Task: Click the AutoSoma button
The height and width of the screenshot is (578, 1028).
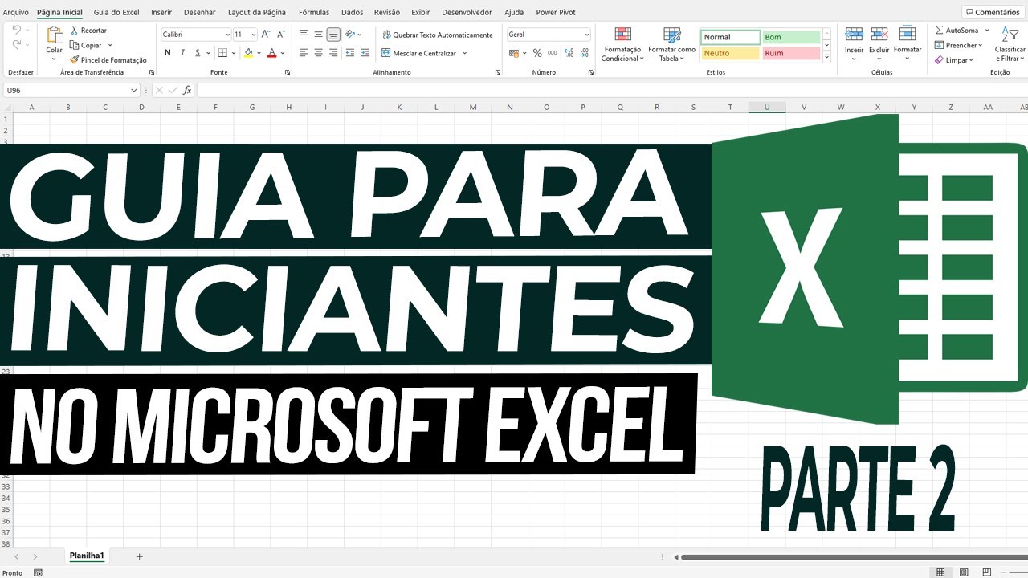Action: point(957,31)
